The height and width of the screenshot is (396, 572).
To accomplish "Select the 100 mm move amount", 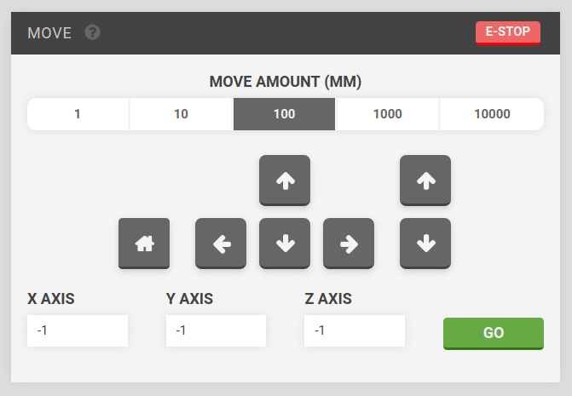I will click(x=285, y=114).
